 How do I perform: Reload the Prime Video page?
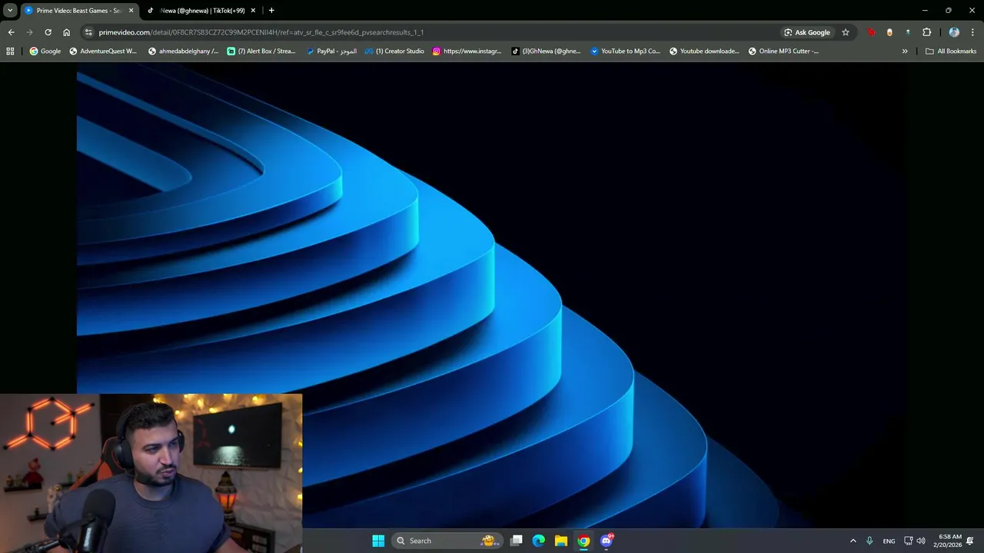[x=48, y=32]
